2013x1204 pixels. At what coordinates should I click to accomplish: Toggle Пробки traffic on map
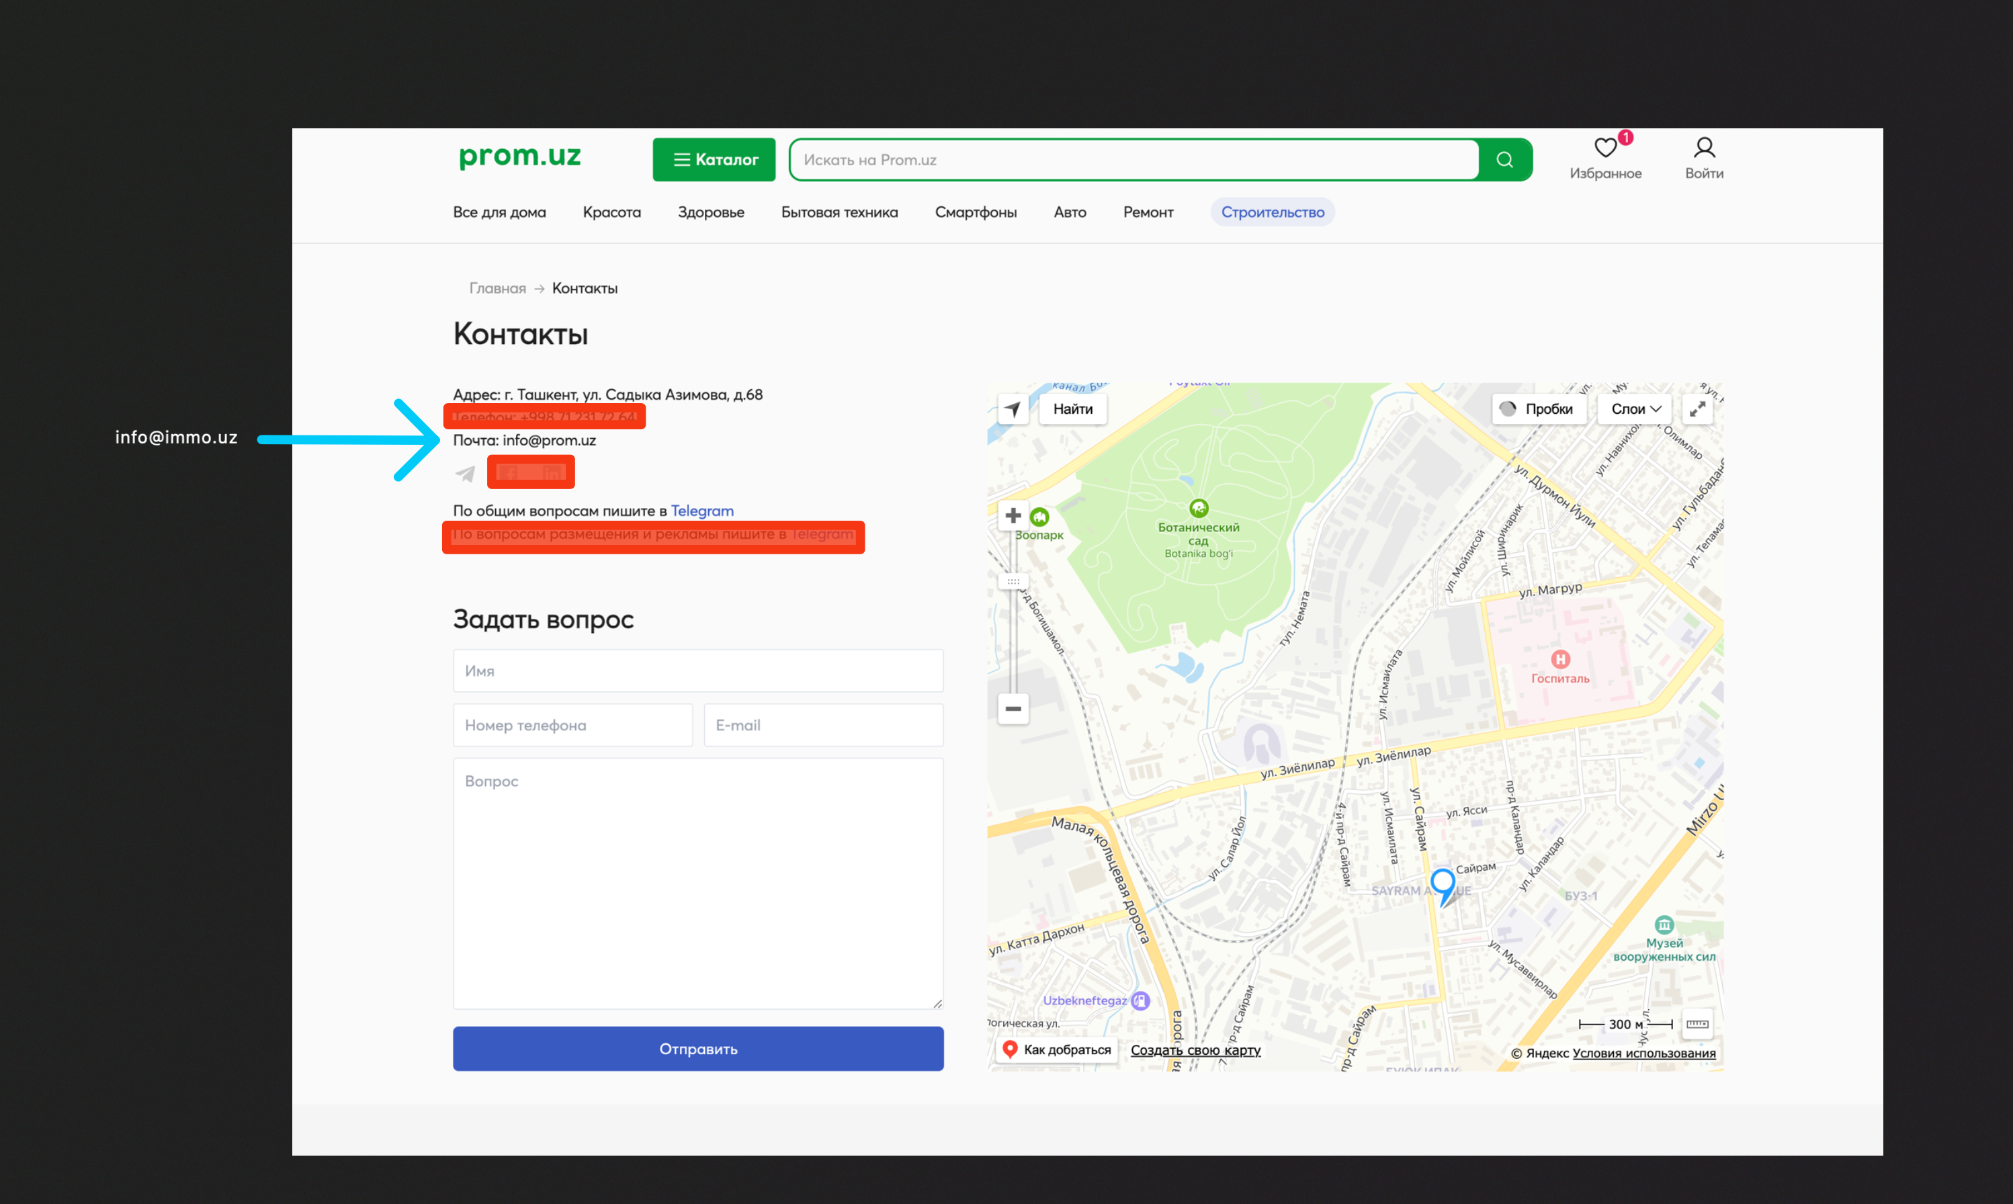1539,409
